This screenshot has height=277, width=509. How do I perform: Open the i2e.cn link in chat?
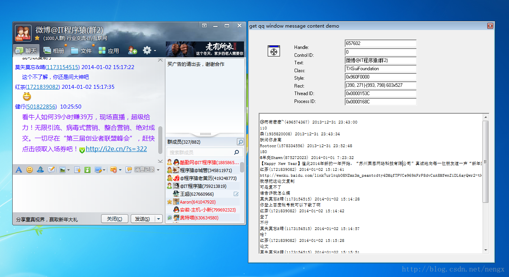[x=116, y=149]
